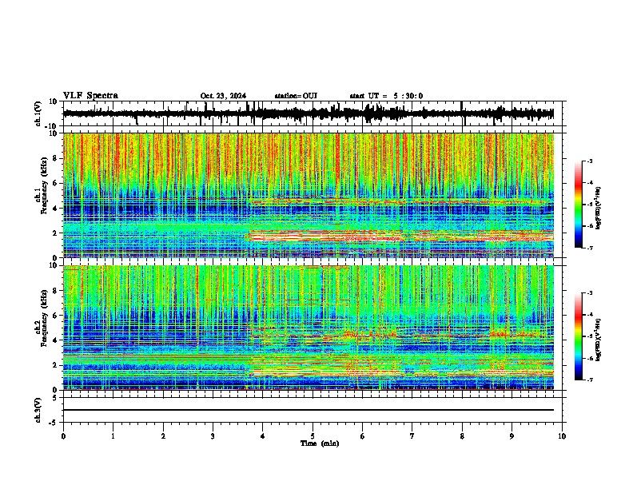Click the '1' tick on the time axis
633x489 pixels.
point(113,436)
